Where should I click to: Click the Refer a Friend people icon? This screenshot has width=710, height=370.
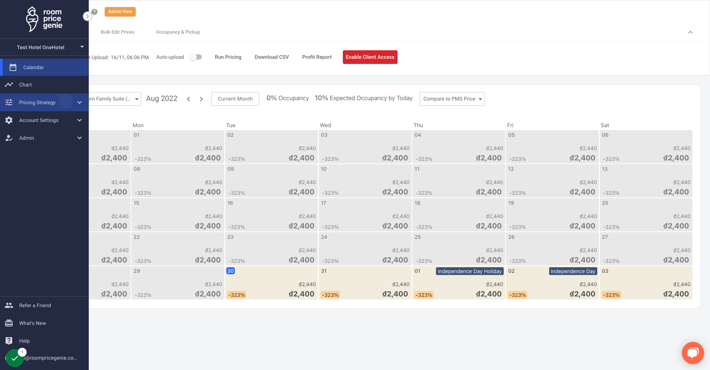[x=9, y=305]
